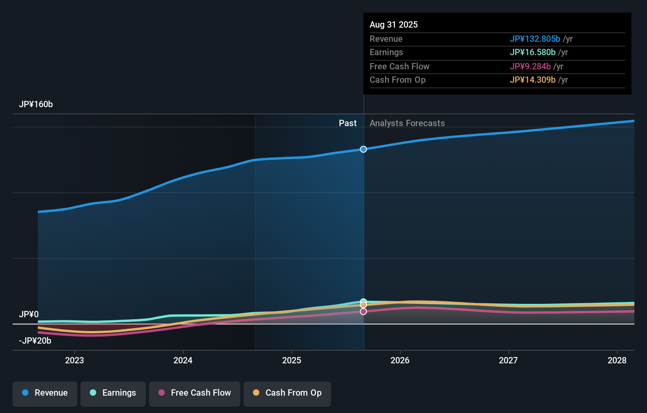
Task: Click the pink Free Cash Flow legend dot
Action: 162,393
